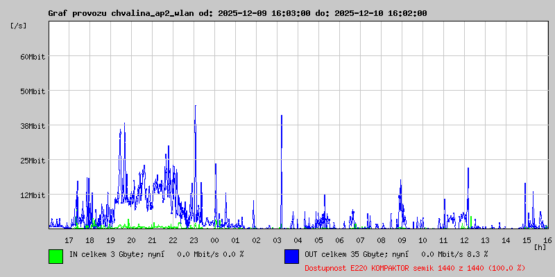Click the '12Mbit' y-axis label
Screen dimensions: 555x277
point(33,195)
